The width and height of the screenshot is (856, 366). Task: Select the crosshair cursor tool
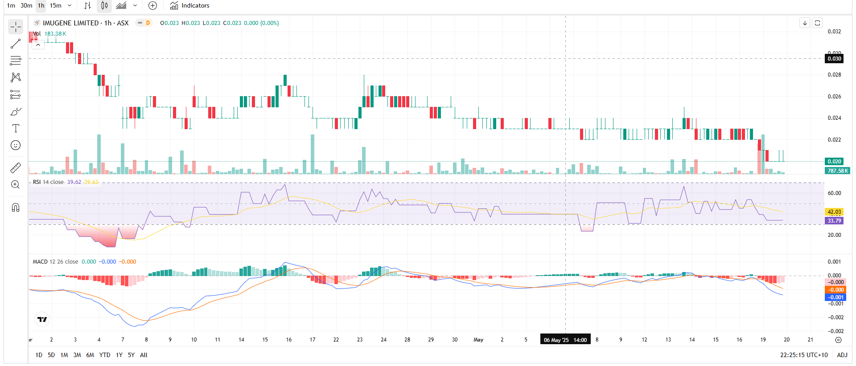16,27
